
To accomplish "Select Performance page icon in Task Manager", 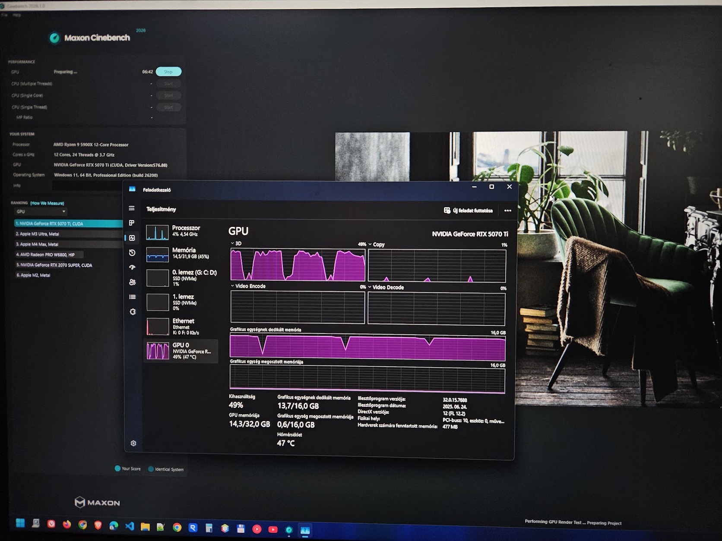I will (x=132, y=238).
